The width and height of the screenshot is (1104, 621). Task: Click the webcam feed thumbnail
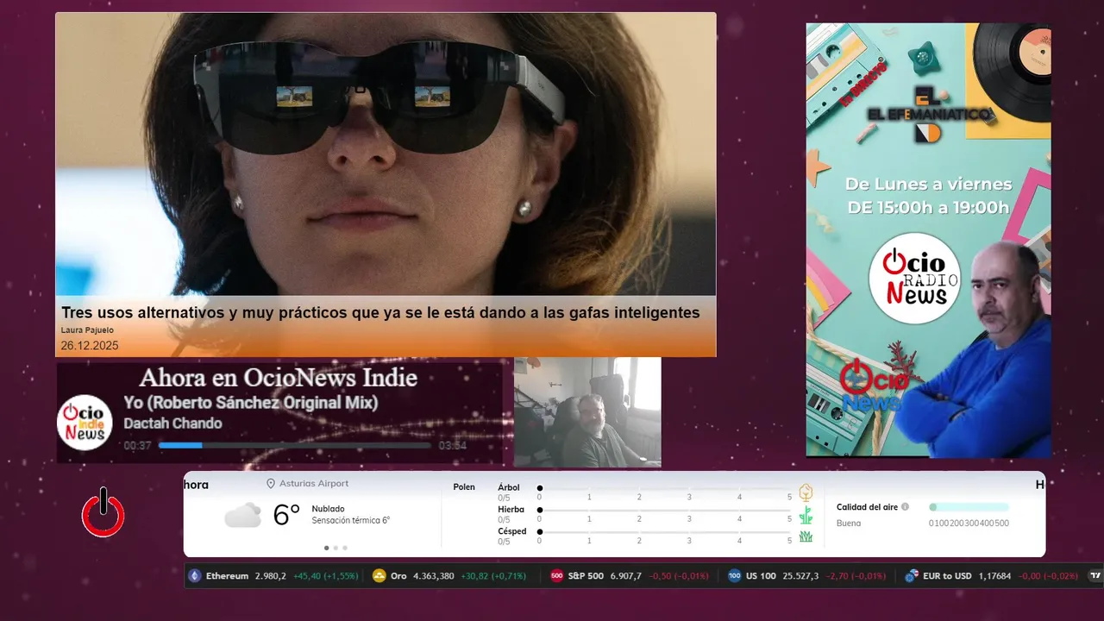click(587, 412)
